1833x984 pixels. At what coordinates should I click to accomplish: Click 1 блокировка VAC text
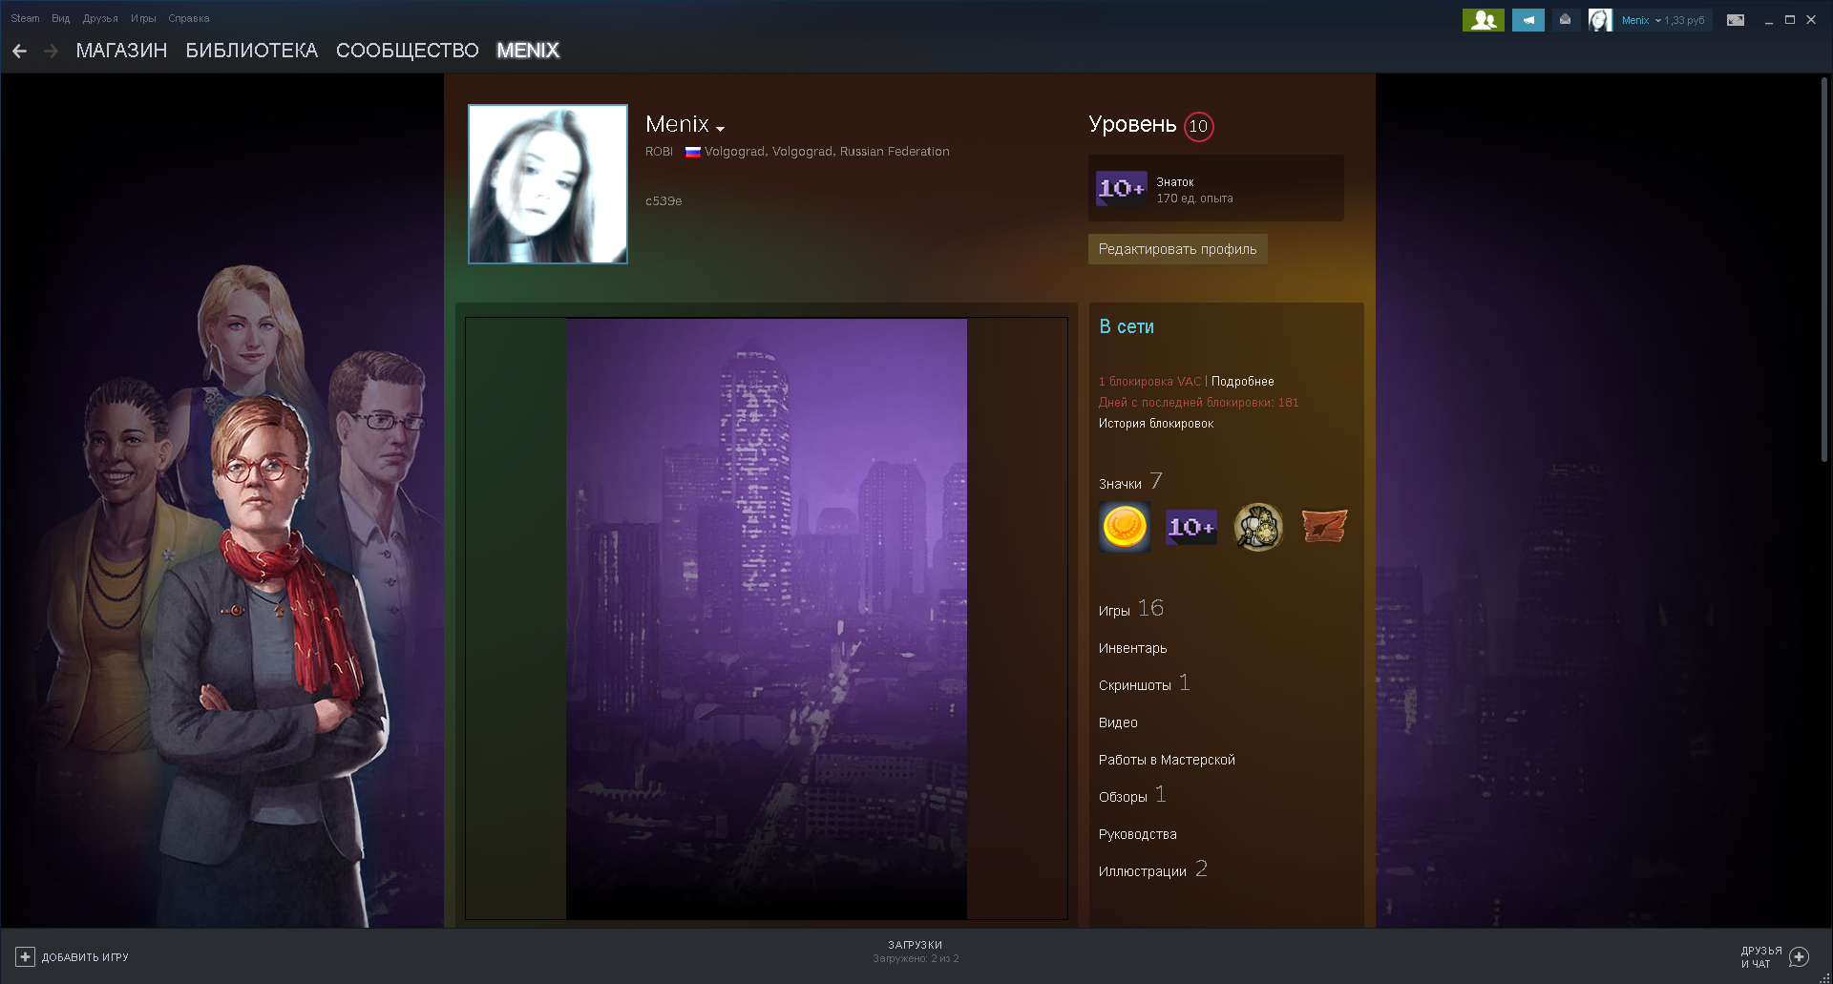point(1149,382)
